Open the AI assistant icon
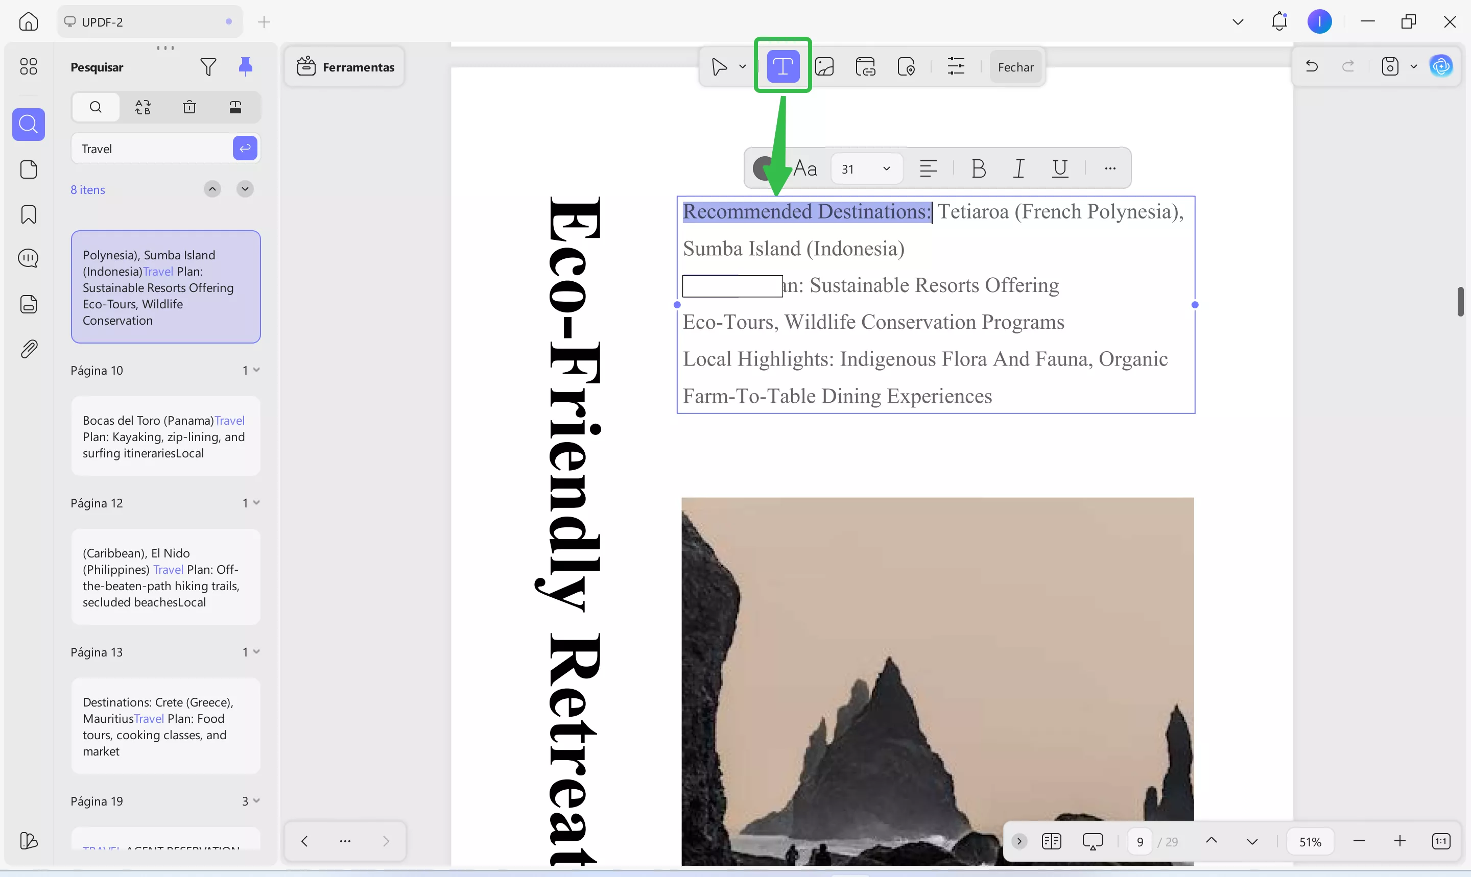Screen dimensions: 1471x877 [x=1441, y=66]
